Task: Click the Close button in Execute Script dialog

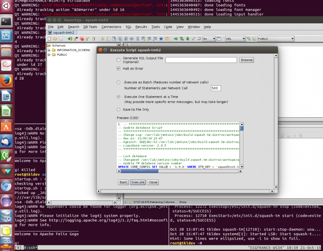Action: click(x=153, y=182)
